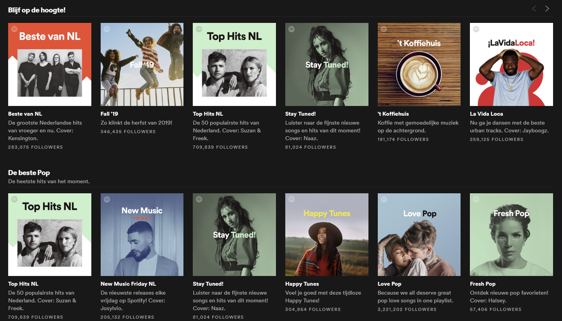Click the 'La Vida Loca' playlist title text

(x=486, y=114)
